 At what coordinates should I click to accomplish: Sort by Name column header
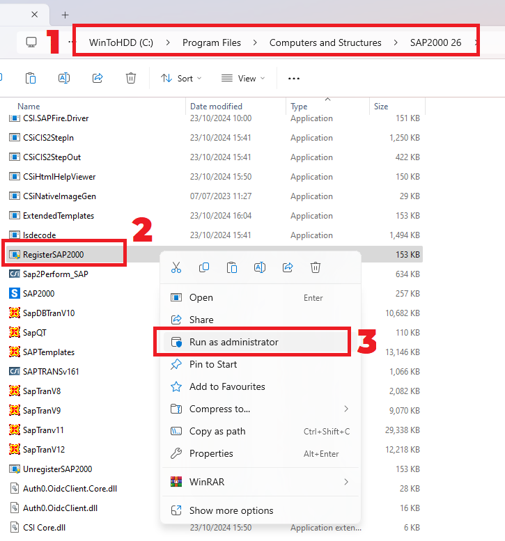coord(29,107)
